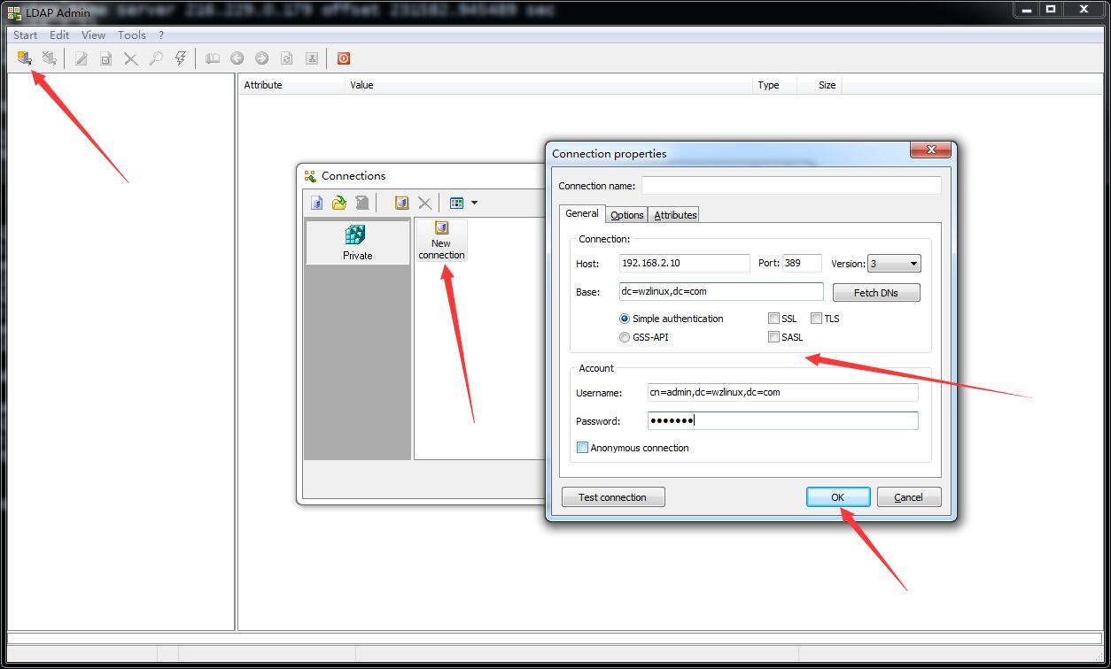Image resolution: width=1111 pixels, height=669 pixels.
Task: Click the Delete X icon in main toolbar
Action: [x=131, y=58]
